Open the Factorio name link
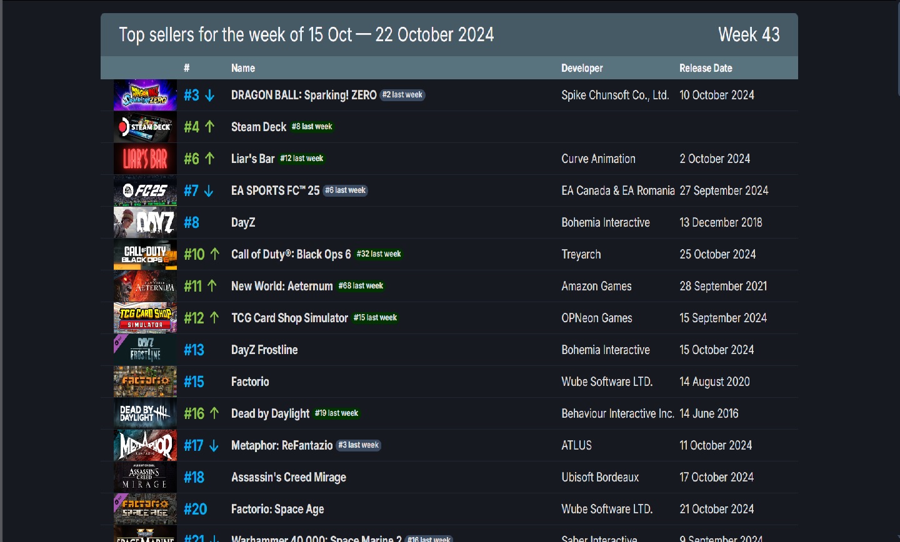 coord(250,382)
